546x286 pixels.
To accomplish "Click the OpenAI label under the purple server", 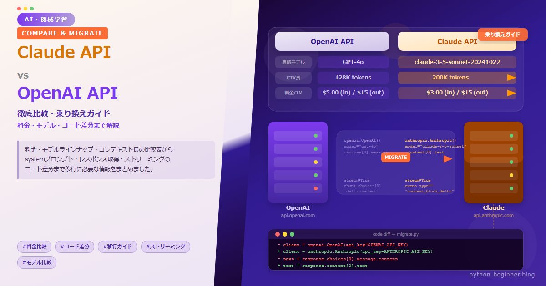I will tap(298, 208).
